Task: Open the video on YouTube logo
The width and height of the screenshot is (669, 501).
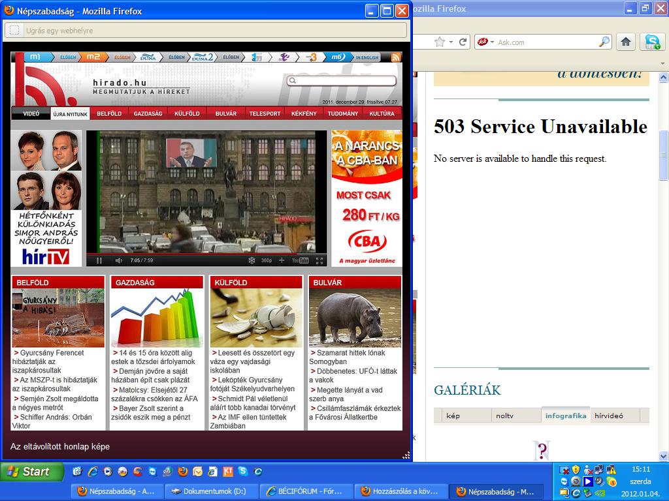Action: [301, 260]
